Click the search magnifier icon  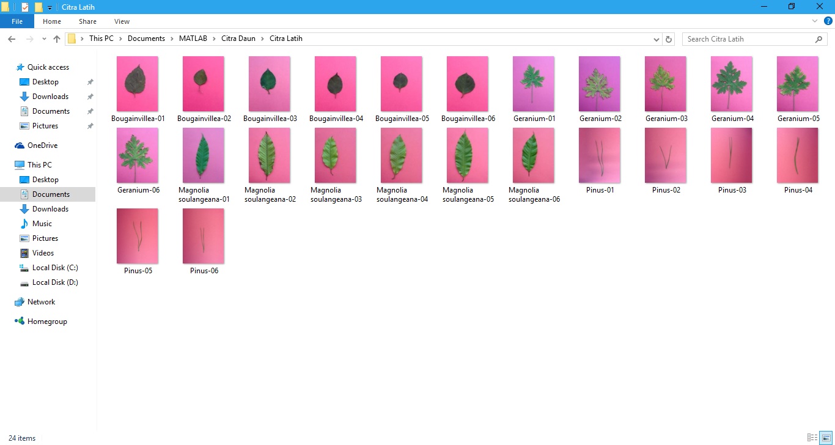click(819, 39)
